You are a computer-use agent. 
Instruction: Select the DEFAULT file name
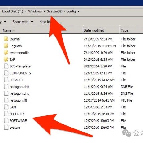coord(16,80)
